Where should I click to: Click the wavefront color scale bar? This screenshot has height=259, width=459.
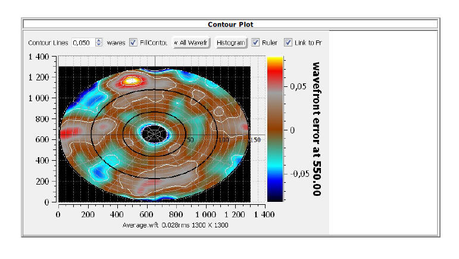(x=275, y=129)
